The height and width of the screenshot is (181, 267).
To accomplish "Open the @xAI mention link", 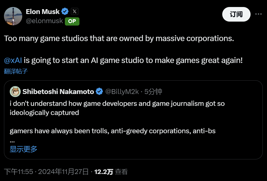I will [x=12, y=60].
